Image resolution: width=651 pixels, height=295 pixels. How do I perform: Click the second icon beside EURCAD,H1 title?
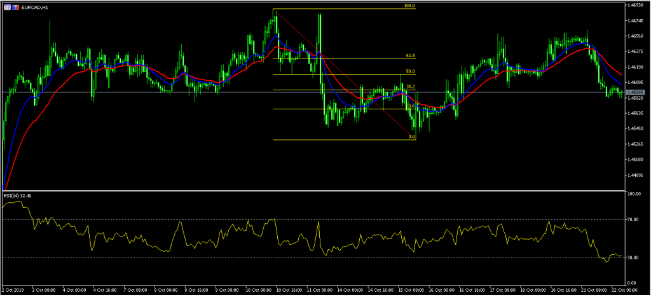coord(15,6)
